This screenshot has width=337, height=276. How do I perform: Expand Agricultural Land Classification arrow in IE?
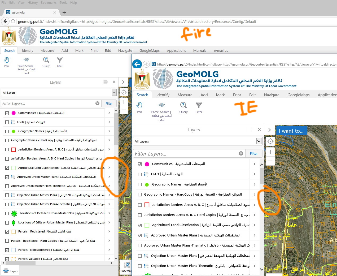click(x=254, y=225)
